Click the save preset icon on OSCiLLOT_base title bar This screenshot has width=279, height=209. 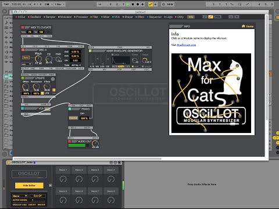[x=120, y=163]
